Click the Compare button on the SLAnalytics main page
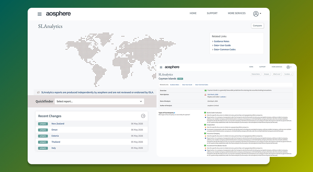 [257, 26]
